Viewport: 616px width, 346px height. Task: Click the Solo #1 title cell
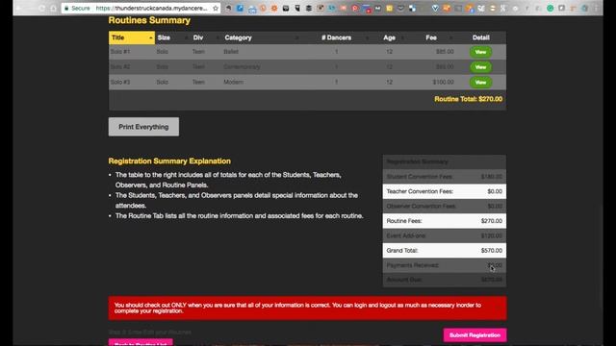(x=120, y=52)
